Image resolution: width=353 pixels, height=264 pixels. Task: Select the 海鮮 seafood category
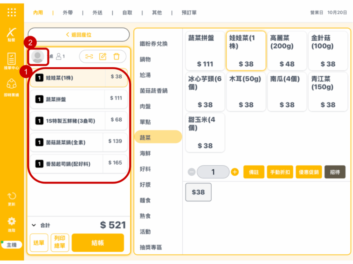145,153
